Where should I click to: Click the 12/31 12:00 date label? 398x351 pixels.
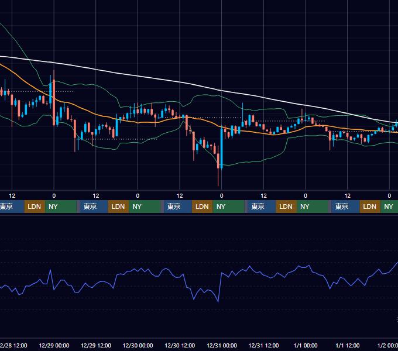click(264, 345)
